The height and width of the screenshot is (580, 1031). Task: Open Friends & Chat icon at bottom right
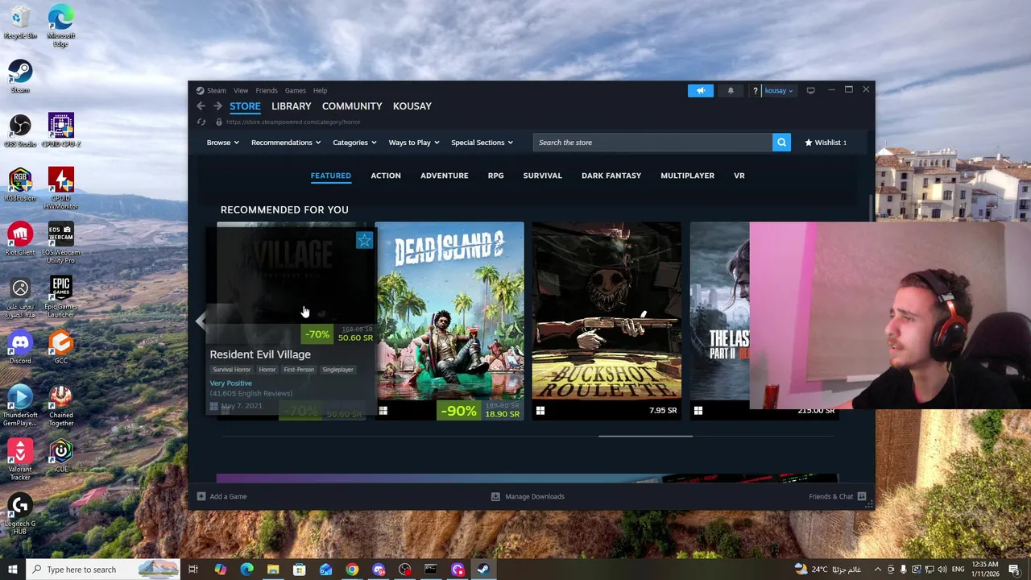point(862,496)
